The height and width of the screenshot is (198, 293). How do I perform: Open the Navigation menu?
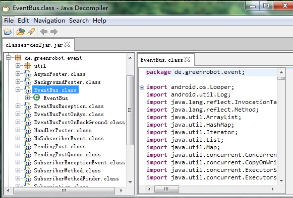click(x=49, y=20)
